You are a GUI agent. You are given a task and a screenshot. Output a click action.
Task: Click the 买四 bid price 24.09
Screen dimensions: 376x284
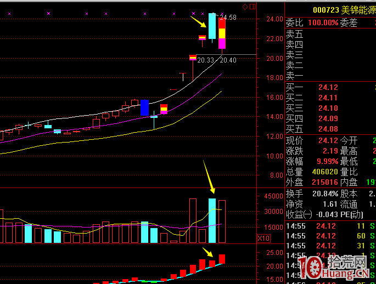[x=328, y=118]
